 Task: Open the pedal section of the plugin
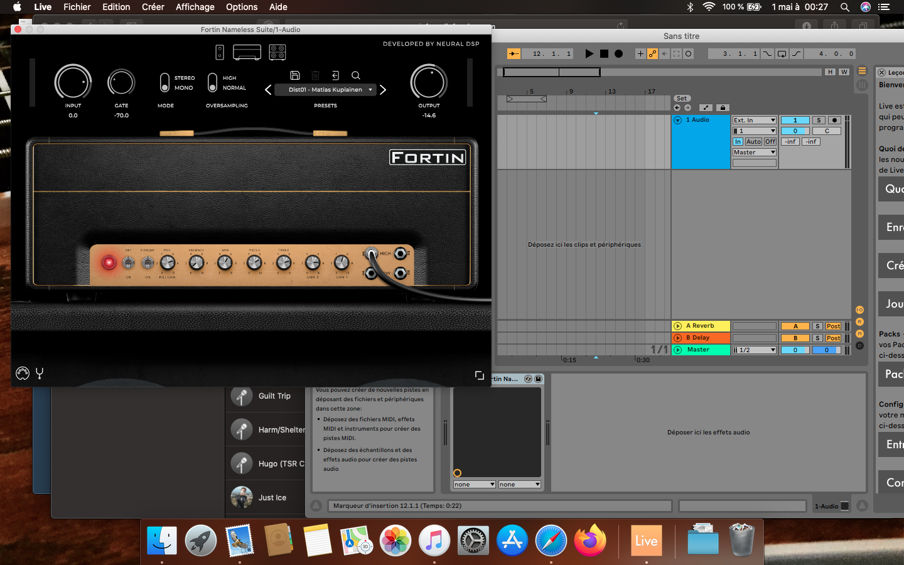click(x=220, y=52)
